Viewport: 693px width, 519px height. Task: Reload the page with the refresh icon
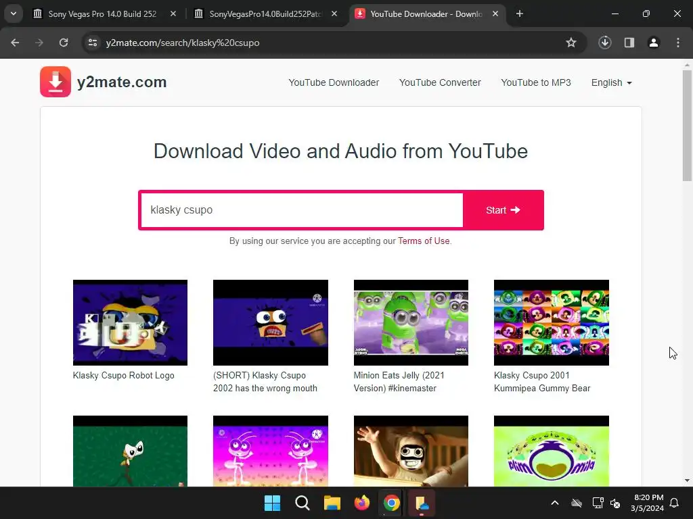(64, 43)
